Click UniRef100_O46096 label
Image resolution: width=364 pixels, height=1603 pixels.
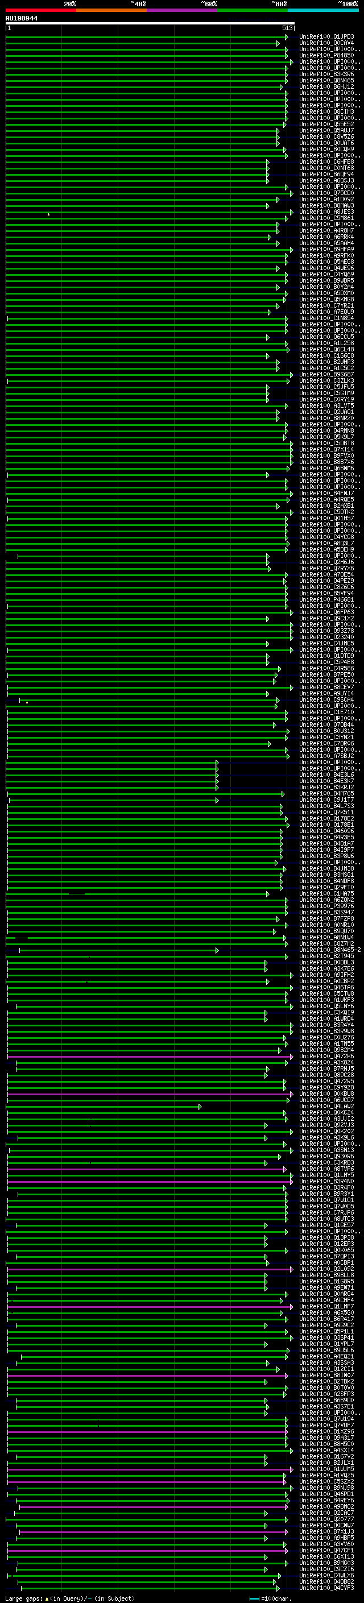[326, 831]
